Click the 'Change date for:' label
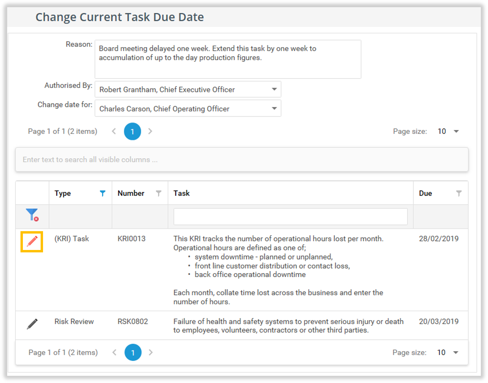Viewport: 488px width, 383px height. tap(65, 105)
